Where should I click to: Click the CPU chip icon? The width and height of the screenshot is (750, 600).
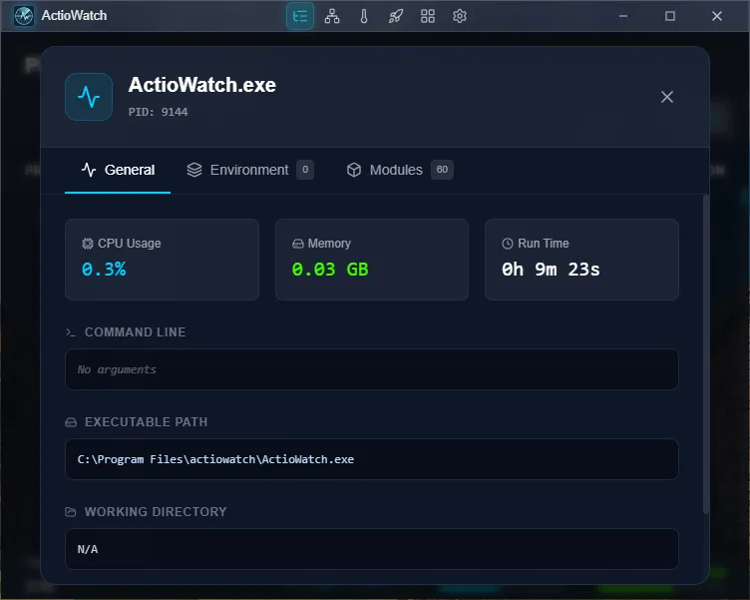[x=87, y=244]
